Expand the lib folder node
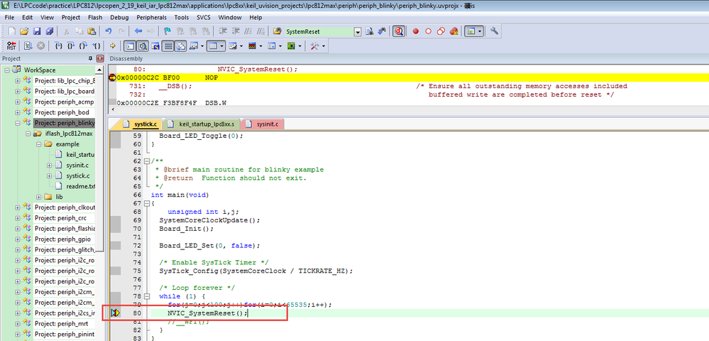This screenshot has width=709, height=341. pos(38,197)
